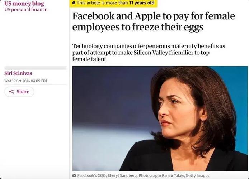The image size is (249, 179).
Task: Click the clock icon in the yellow banner
Action: click(x=74, y=3)
